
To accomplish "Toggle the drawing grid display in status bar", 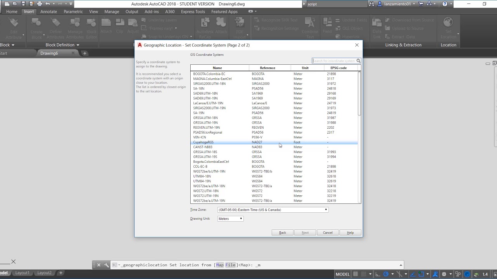I will click(x=355, y=274).
